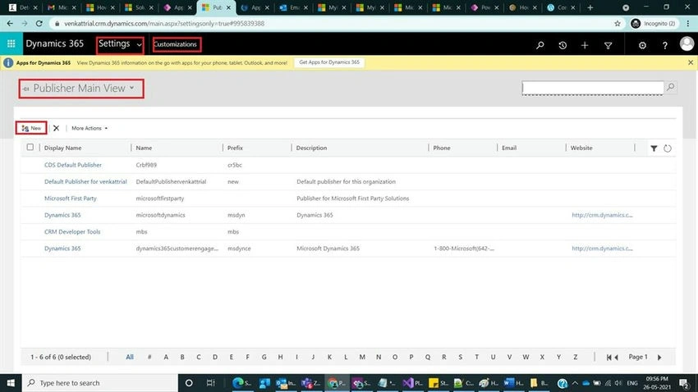Sort by the Email column header
The height and width of the screenshot is (392, 698).
509,148
